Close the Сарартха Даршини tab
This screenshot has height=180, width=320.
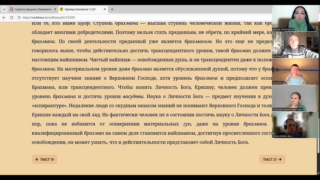pyautogui.click(x=55, y=9)
